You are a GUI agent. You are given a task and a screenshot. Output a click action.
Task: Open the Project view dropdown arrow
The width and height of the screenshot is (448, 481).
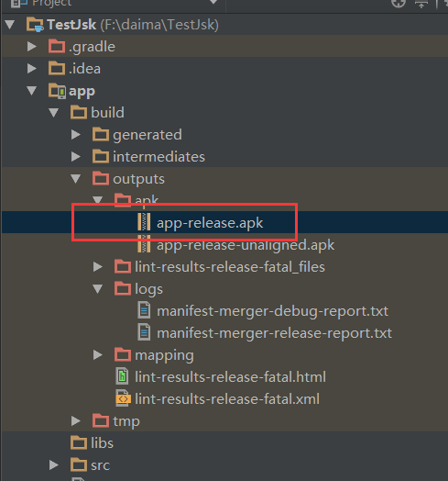pos(213,3)
